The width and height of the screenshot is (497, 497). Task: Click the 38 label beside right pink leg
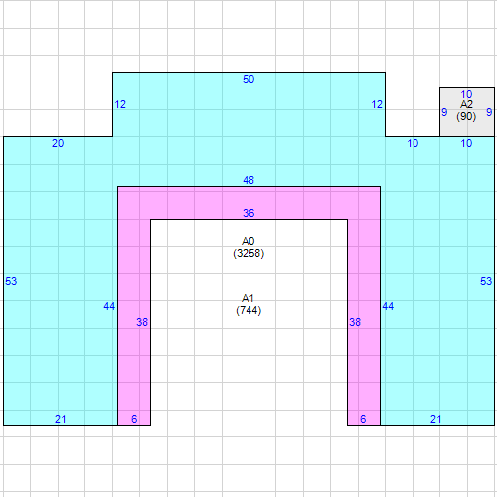pyautogui.click(x=355, y=322)
